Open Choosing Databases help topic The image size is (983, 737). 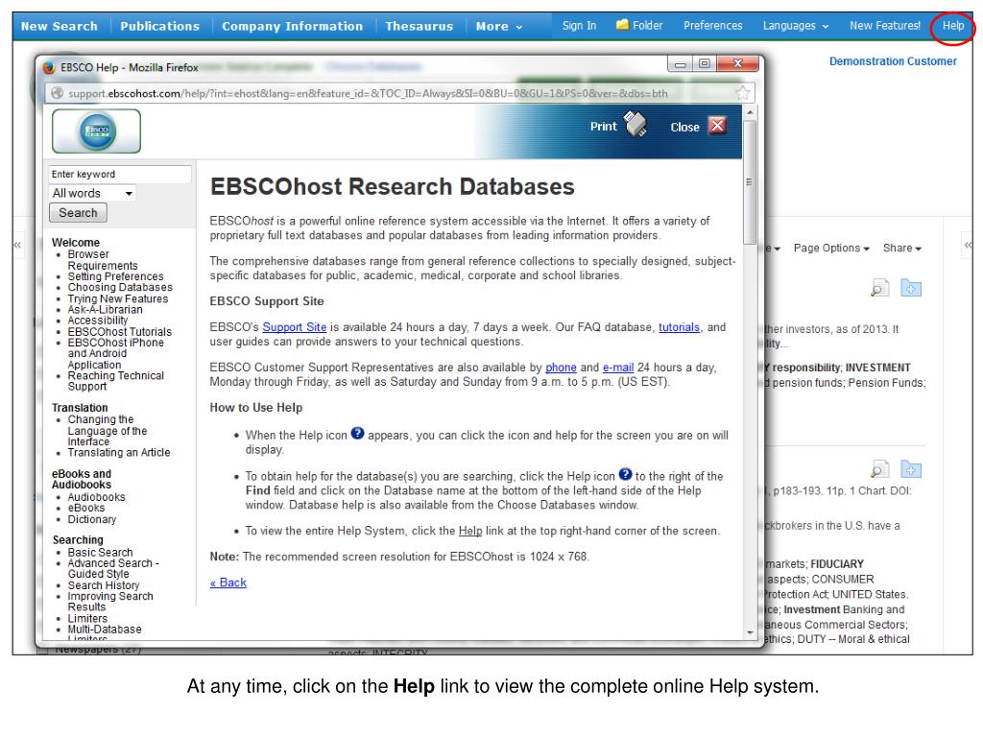point(120,287)
